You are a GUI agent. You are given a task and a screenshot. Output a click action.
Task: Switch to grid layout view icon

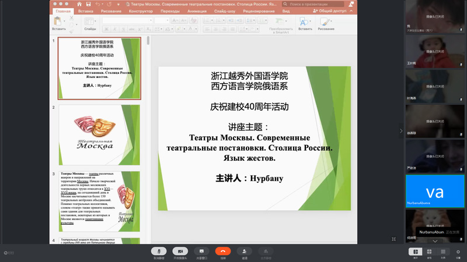(x=429, y=252)
